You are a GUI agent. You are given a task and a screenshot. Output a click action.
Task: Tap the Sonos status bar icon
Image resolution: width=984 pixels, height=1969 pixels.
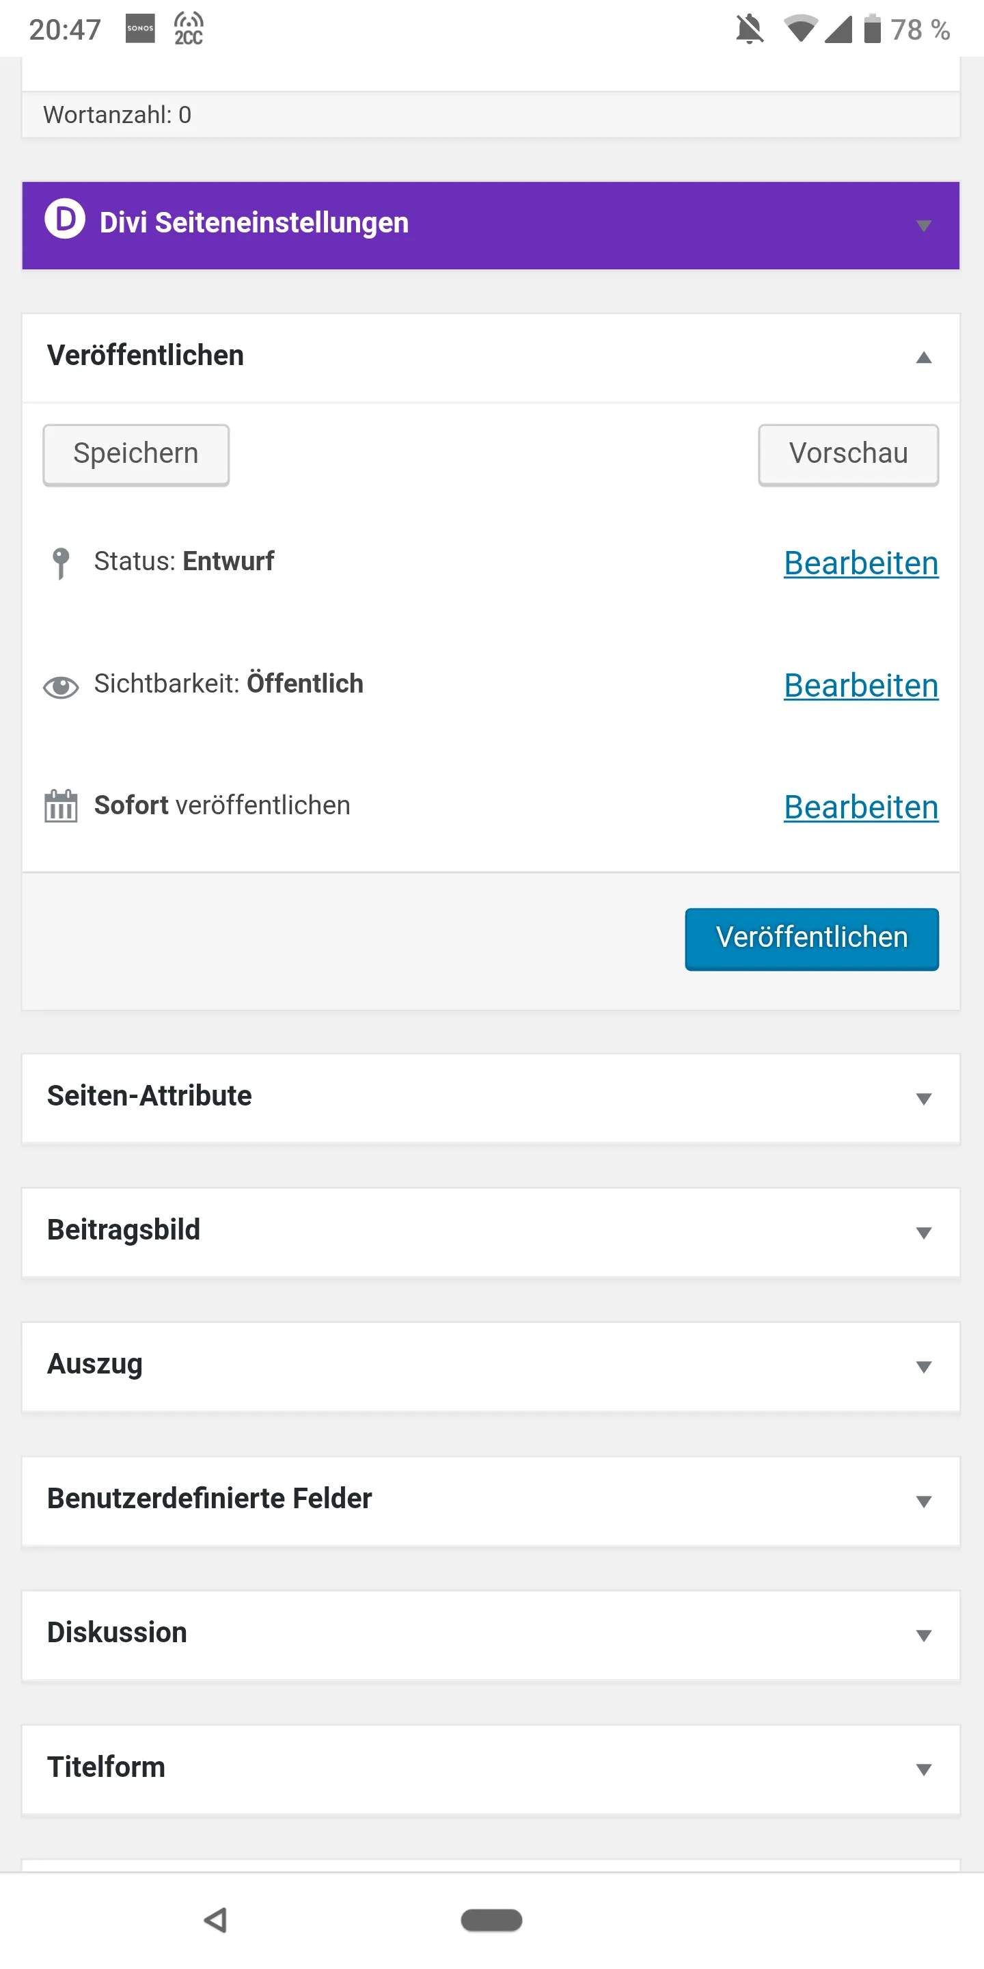coord(140,28)
